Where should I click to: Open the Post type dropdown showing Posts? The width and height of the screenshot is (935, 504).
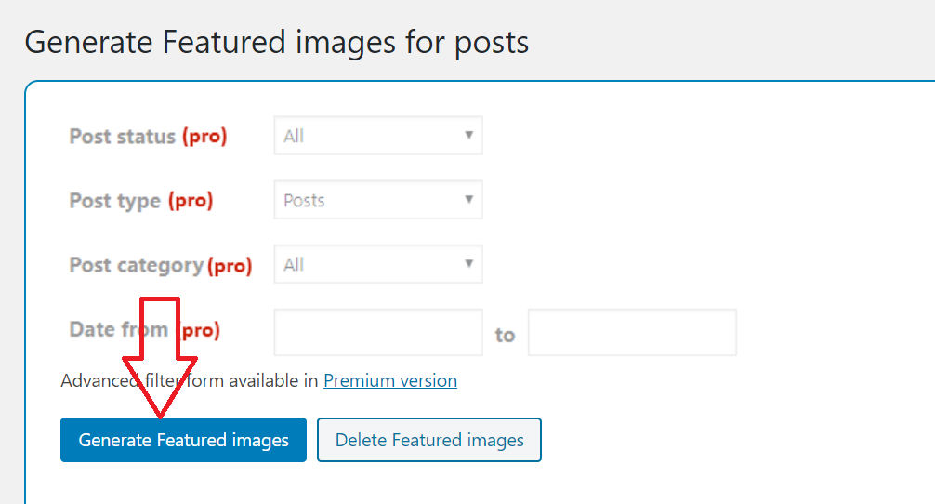[x=378, y=200]
